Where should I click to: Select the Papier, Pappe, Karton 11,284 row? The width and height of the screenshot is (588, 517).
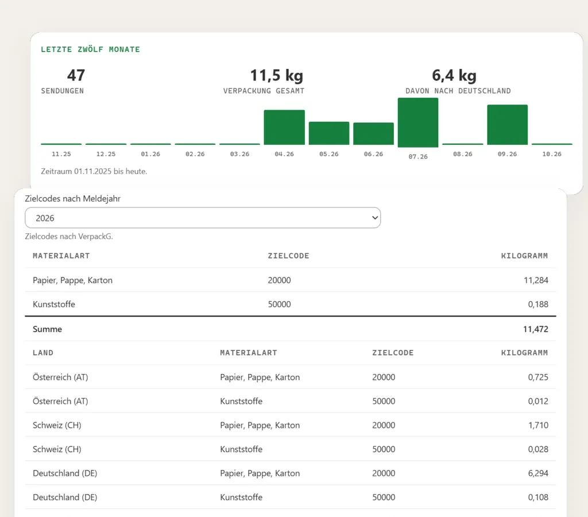[290, 280]
